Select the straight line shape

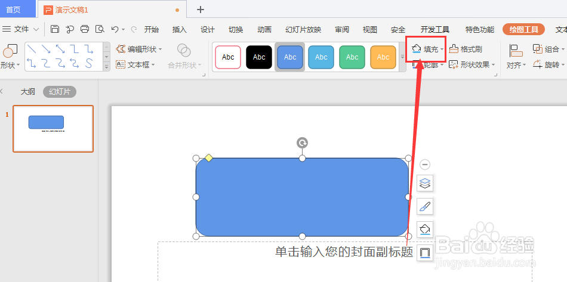point(32,49)
